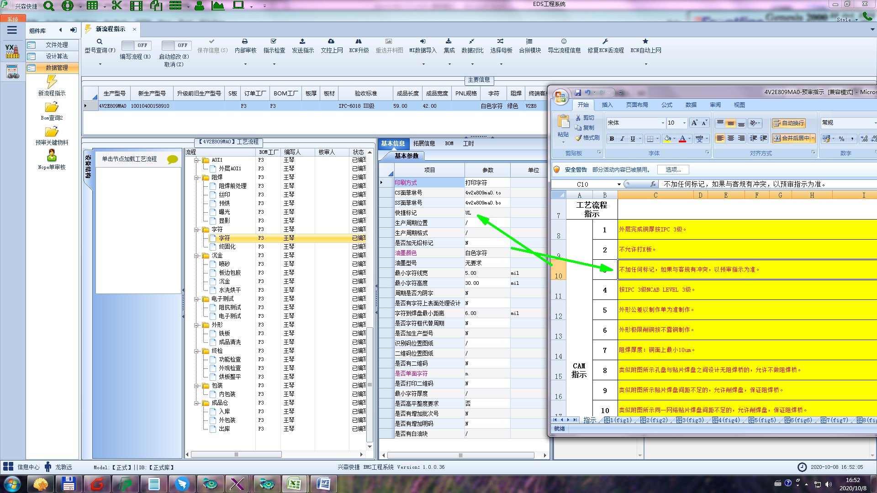This screenshot has height=493, width=877.
Task: Click the Excel font color swatch
Action: 682,139
